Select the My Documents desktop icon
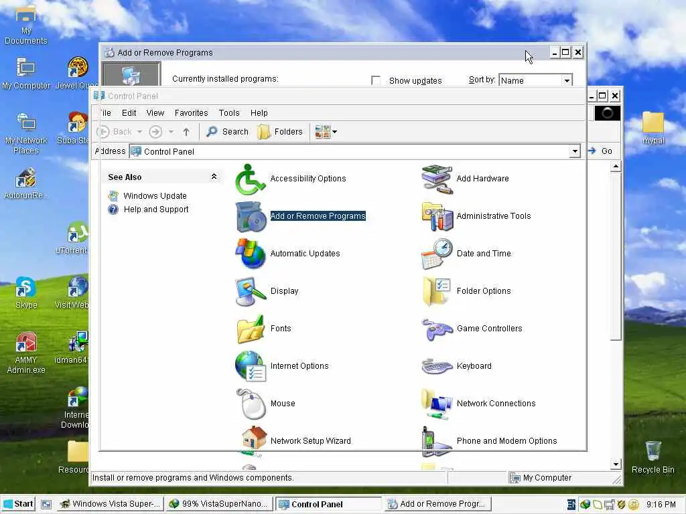Screen dimensions: 686x514 [26, 25]
